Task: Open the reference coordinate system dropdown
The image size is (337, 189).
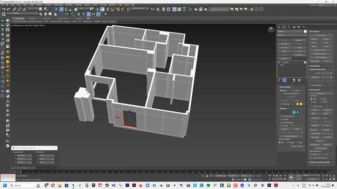Action: tap(83, 8)
